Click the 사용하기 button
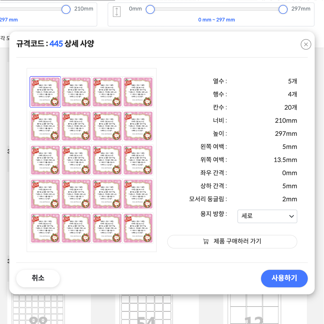 [x=284, y=278]
